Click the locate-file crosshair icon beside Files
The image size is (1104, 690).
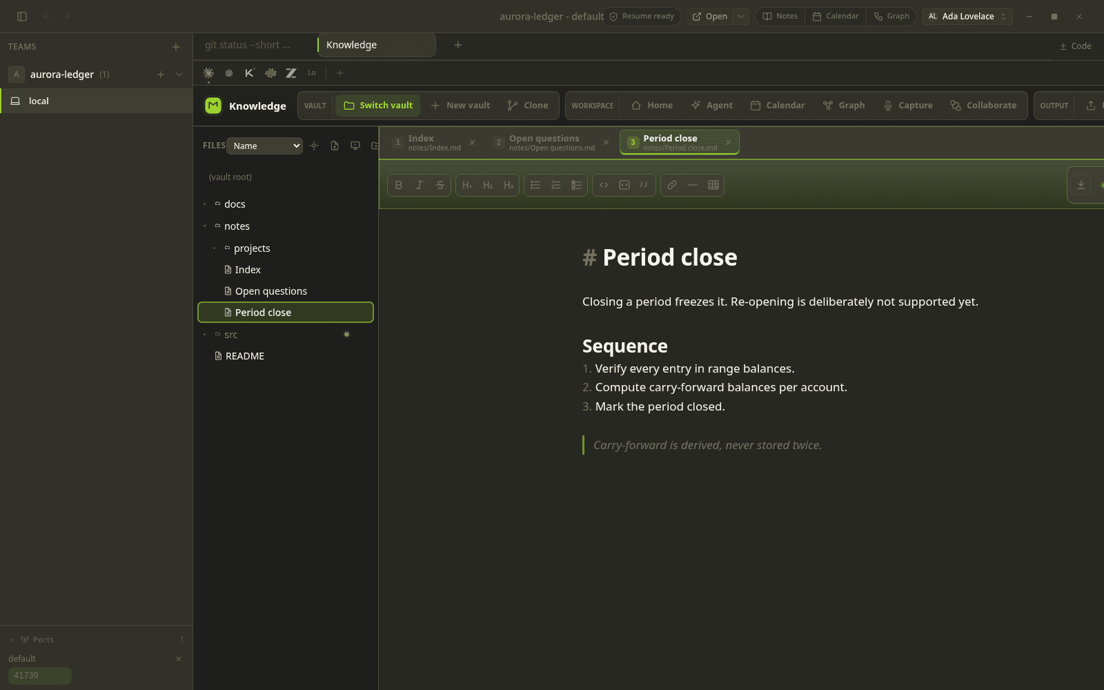pos(314,146)
